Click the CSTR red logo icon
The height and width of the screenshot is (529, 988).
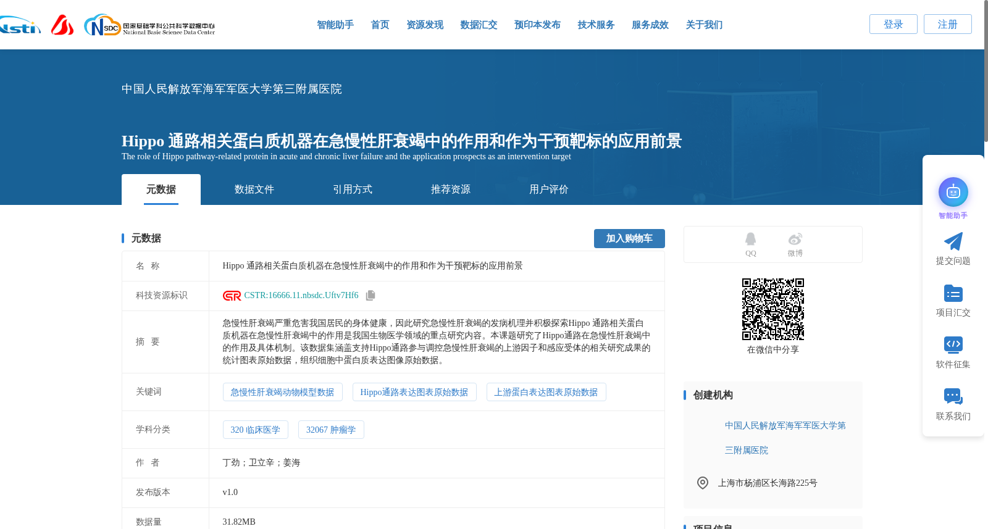[x=232, y=296]
